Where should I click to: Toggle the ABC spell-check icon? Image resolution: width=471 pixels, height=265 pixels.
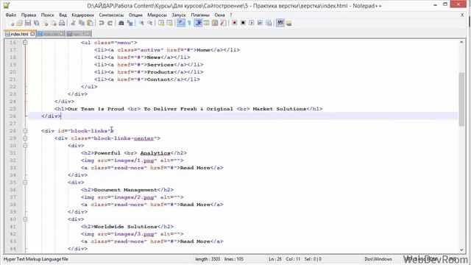[280, 23]
